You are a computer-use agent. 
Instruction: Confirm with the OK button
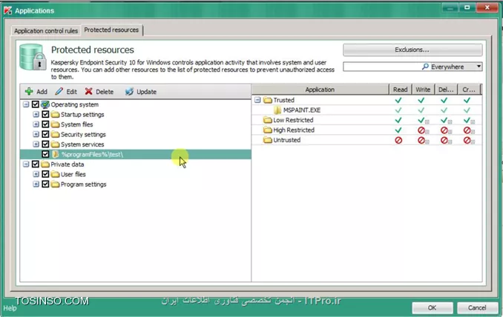(x=432, y=307)
